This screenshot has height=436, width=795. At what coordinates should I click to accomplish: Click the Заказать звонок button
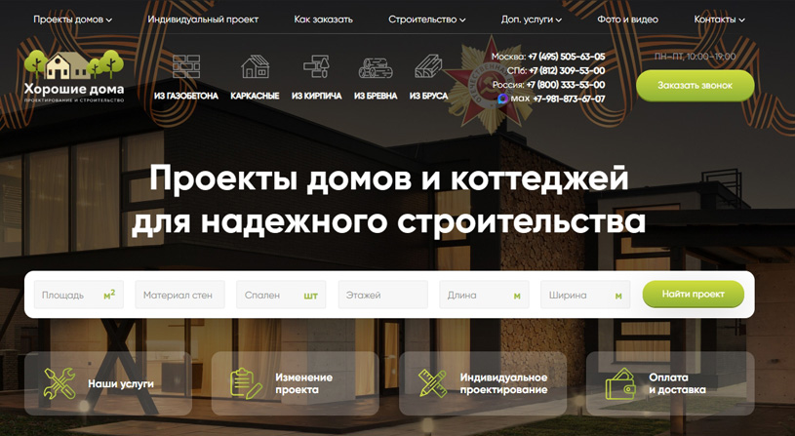[696, 86]
